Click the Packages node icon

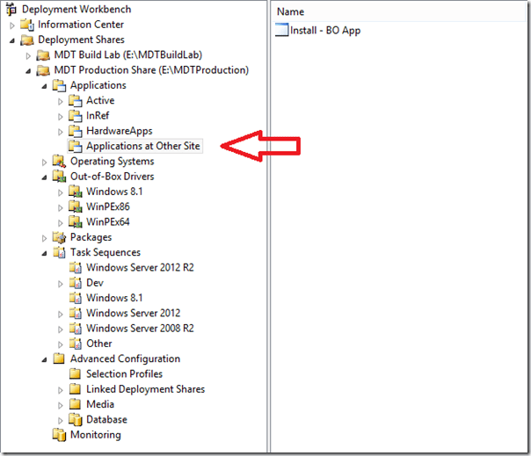[x=59, y=237]
